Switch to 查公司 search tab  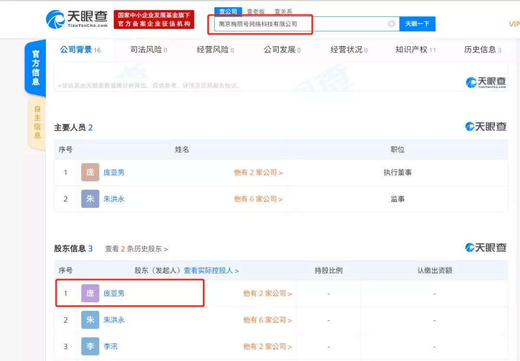(228, 12)
